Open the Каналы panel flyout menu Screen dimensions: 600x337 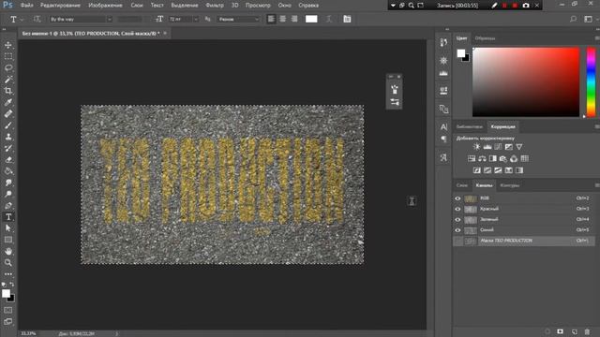pyautogui.click(x=596, y=185)
